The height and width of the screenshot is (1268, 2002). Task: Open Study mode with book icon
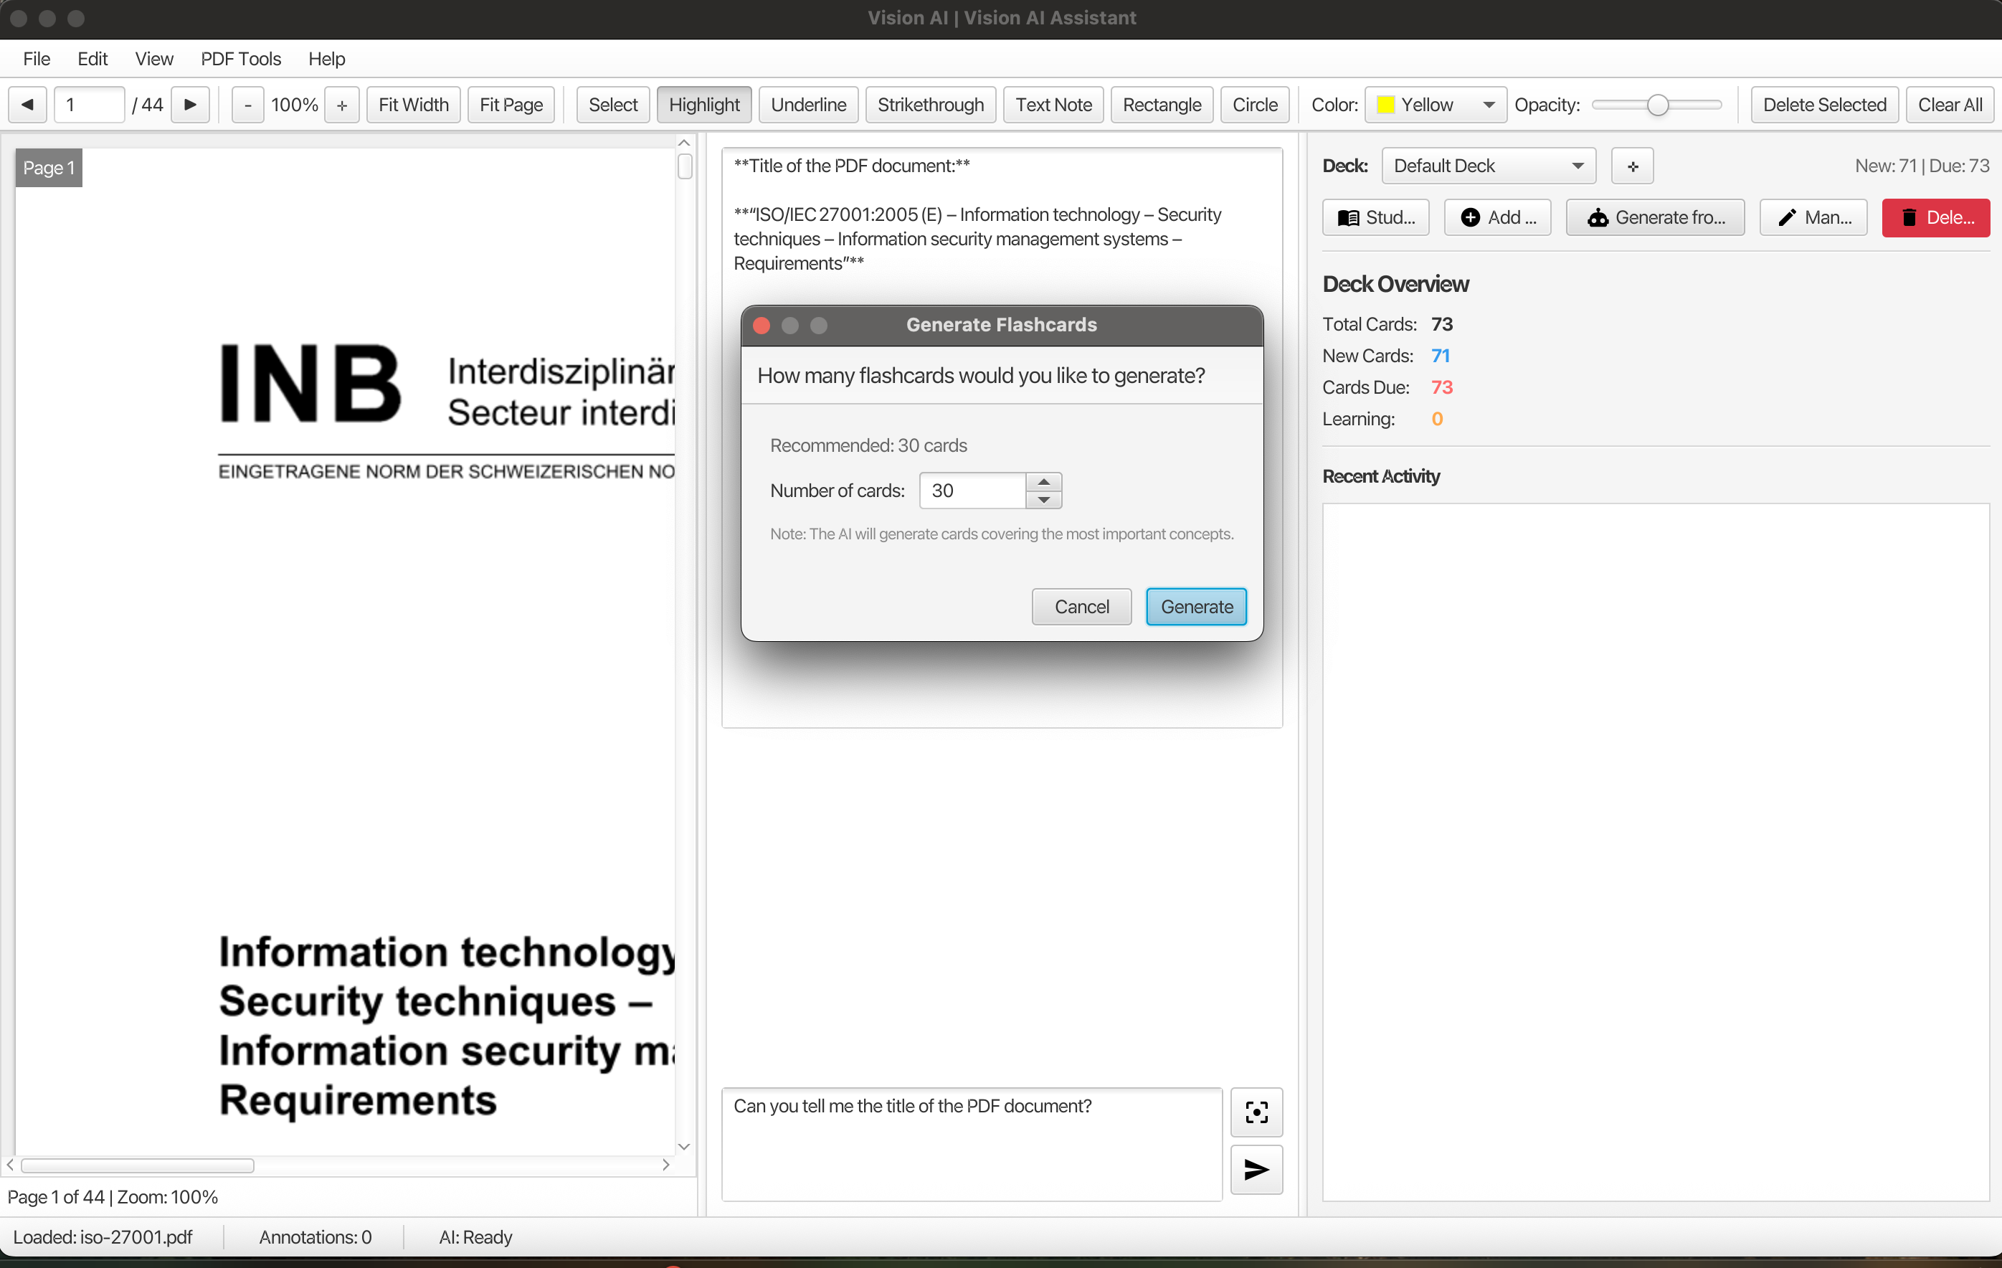(x=1375, y=218)
